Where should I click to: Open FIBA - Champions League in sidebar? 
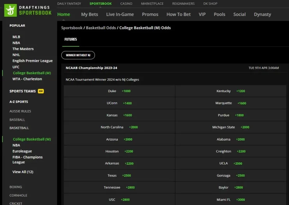[x=27, y=160]
